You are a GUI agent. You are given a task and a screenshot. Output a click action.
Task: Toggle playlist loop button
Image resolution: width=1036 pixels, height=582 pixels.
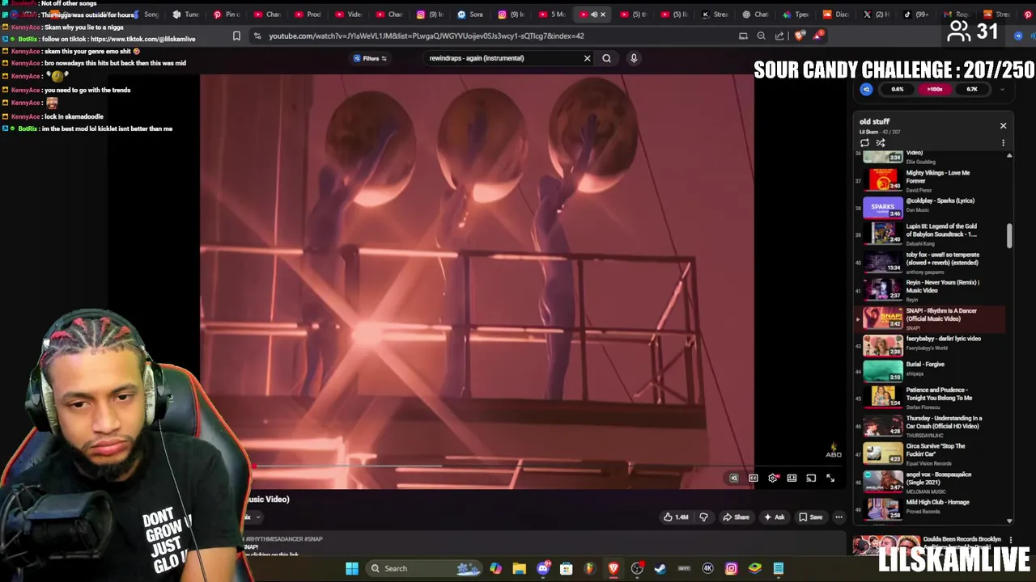[x=864, y=143]
